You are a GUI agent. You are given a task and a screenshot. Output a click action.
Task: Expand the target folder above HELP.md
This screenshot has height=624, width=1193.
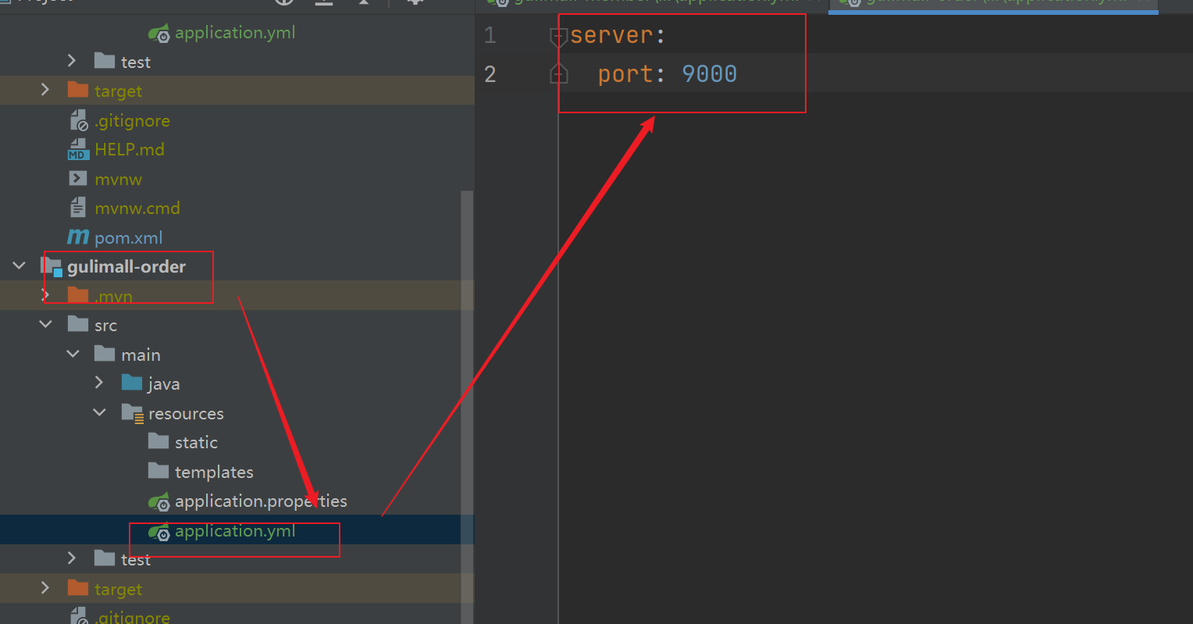[x=45, y=90]
